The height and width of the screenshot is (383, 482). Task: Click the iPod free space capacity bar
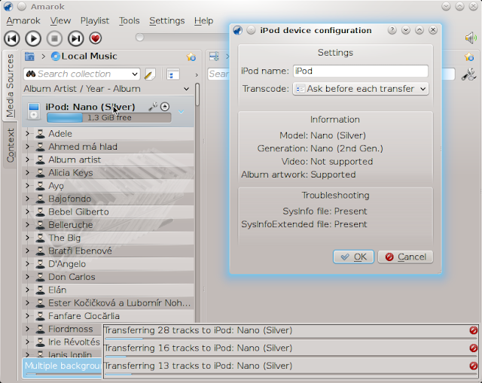[108, 117]
